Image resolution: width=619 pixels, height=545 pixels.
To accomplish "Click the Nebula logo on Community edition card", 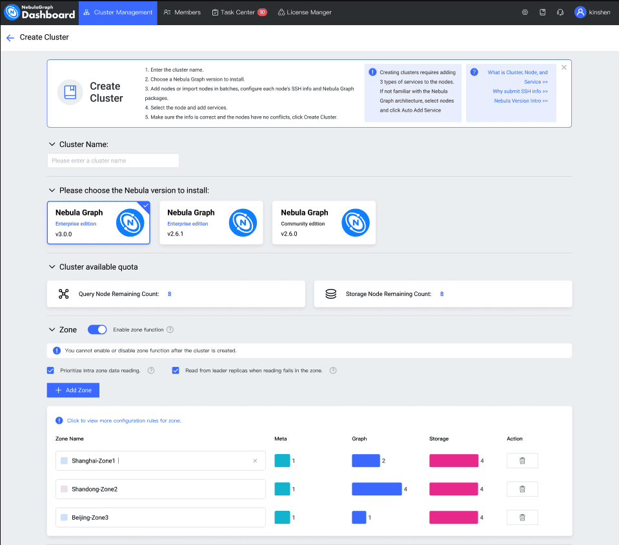I will pos(356,223).
